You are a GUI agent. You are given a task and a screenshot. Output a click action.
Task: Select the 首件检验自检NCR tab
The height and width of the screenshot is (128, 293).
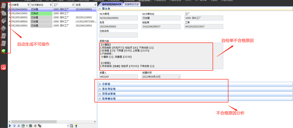[x=111, y=4]
